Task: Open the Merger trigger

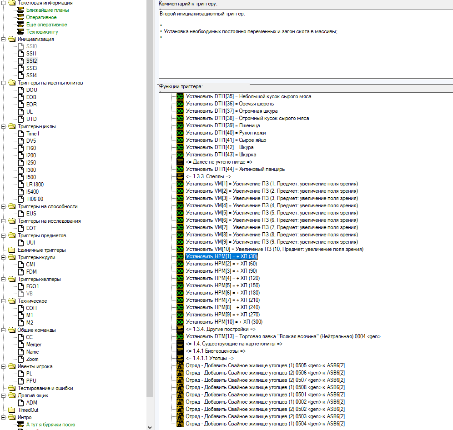Action: pyautogui.click(x=34, y=345)
